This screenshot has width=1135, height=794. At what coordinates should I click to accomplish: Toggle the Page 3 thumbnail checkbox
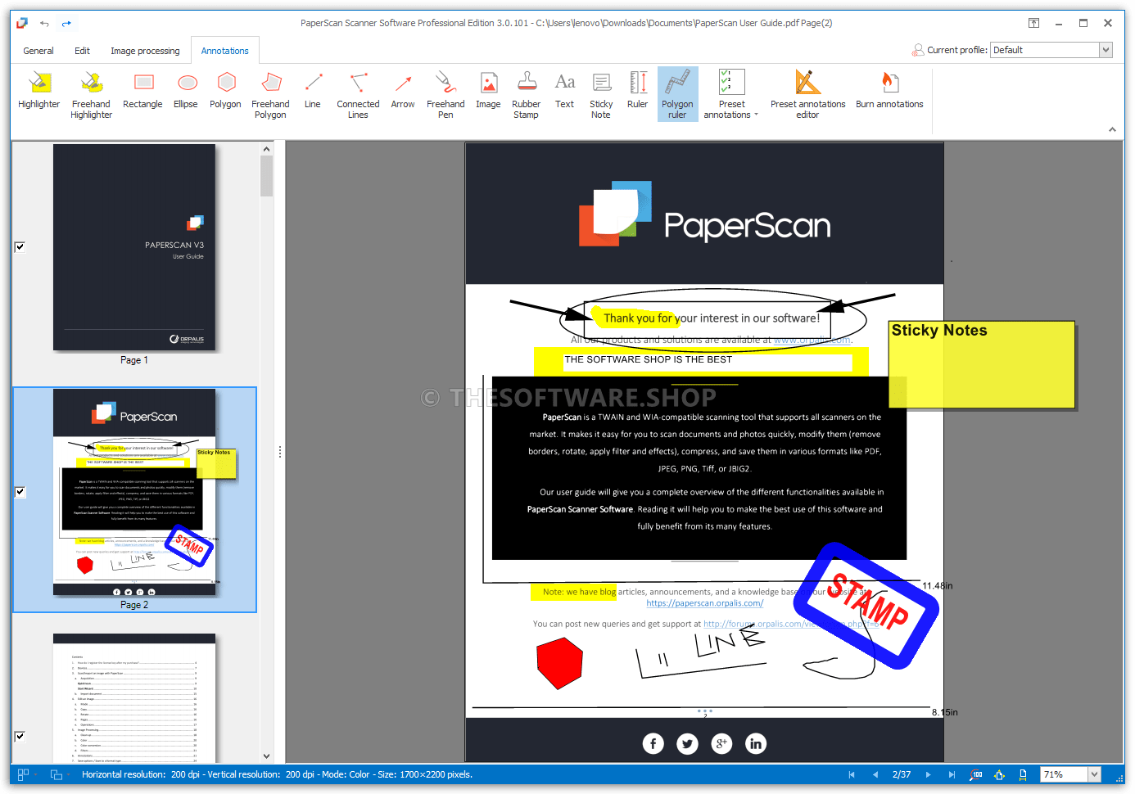[20, 737]
